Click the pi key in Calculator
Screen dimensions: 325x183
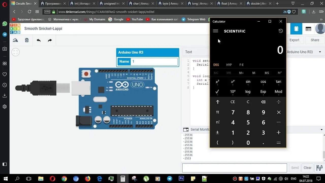pyautogui.click(x=217, y=112)
